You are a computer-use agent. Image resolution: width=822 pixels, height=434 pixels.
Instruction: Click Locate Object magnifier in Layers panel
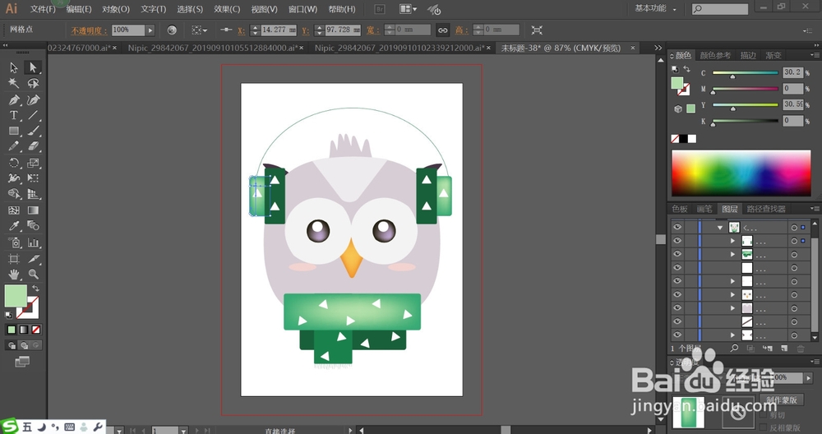click(734, 348)
